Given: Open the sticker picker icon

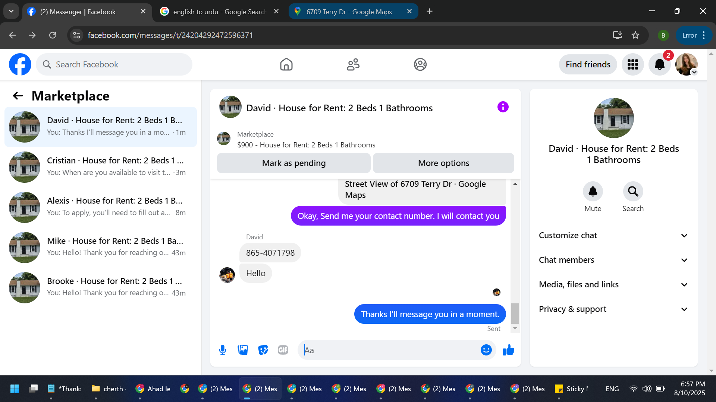Looking at the screenshot, I should [263, 350].
